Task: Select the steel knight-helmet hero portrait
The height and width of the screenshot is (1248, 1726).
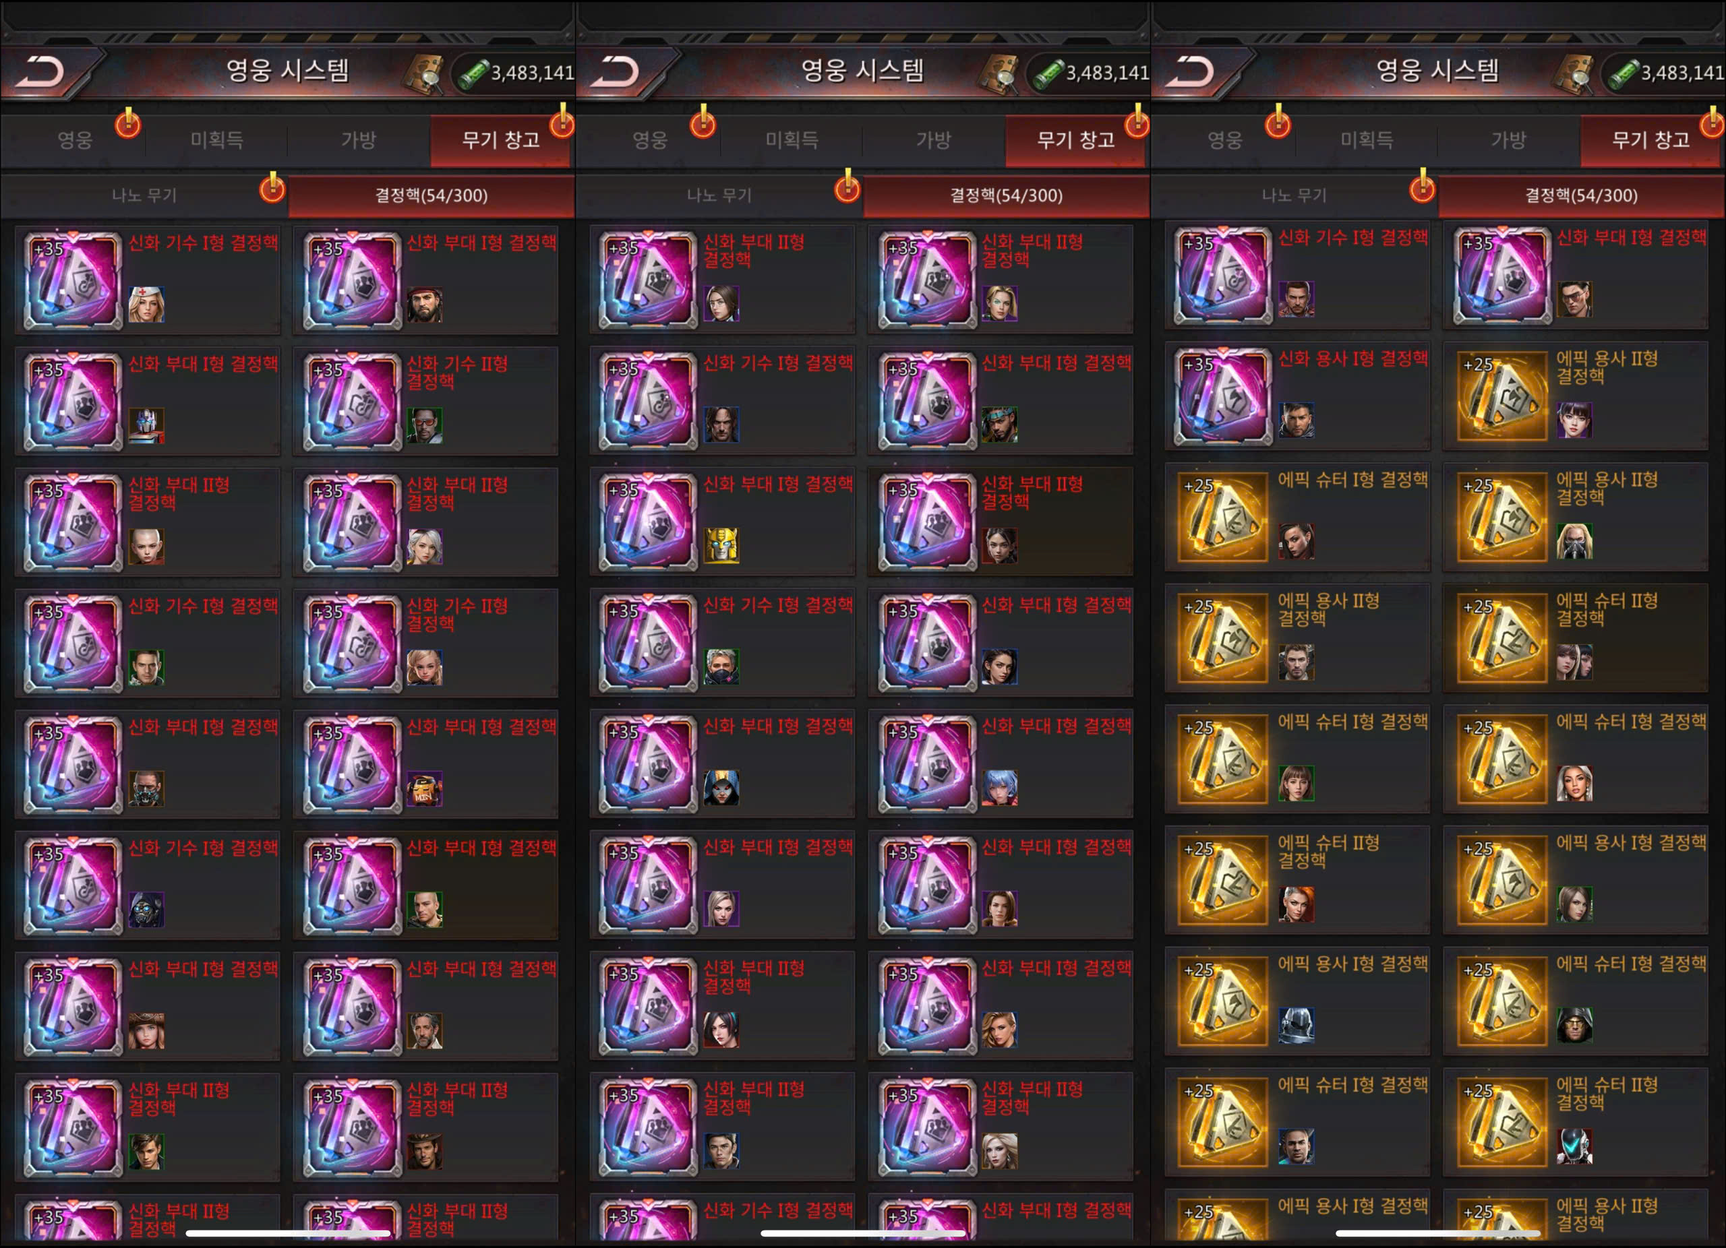Action: click(1296, 1026)
